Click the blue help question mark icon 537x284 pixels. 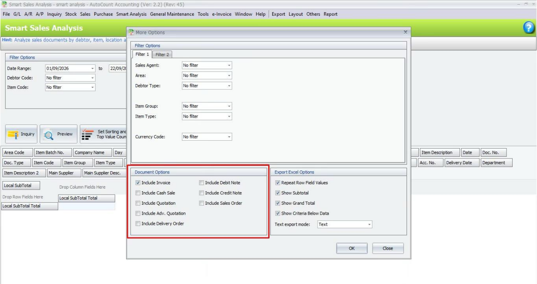pyautogui.click(x=529, y=28)
